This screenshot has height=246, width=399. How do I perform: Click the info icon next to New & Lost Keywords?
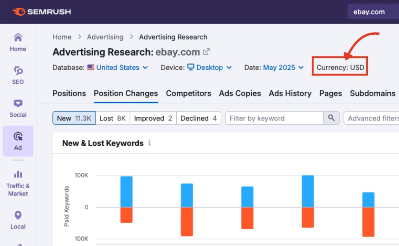pyautogui.click(x=149, y=143)
